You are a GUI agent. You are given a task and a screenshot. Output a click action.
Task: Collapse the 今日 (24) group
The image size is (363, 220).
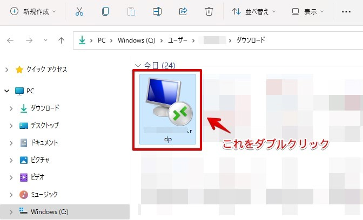(138, 66)
